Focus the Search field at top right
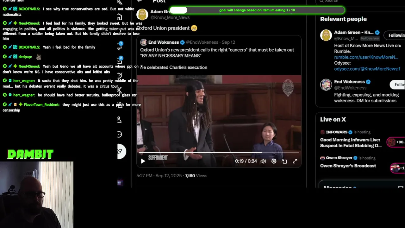 click(361, 2)
